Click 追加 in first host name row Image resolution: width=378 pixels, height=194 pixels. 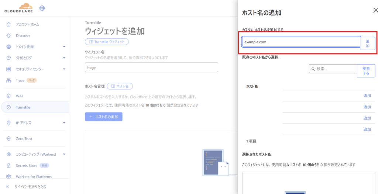pyautogui.click(x=367, y=96)
